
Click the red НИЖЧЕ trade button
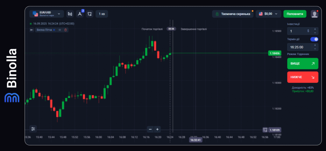(x=302, y=77)
